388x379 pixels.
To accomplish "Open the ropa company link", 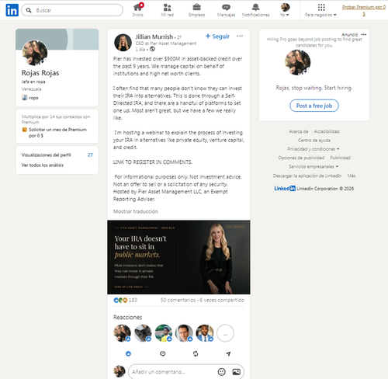I will click(30, 98).
